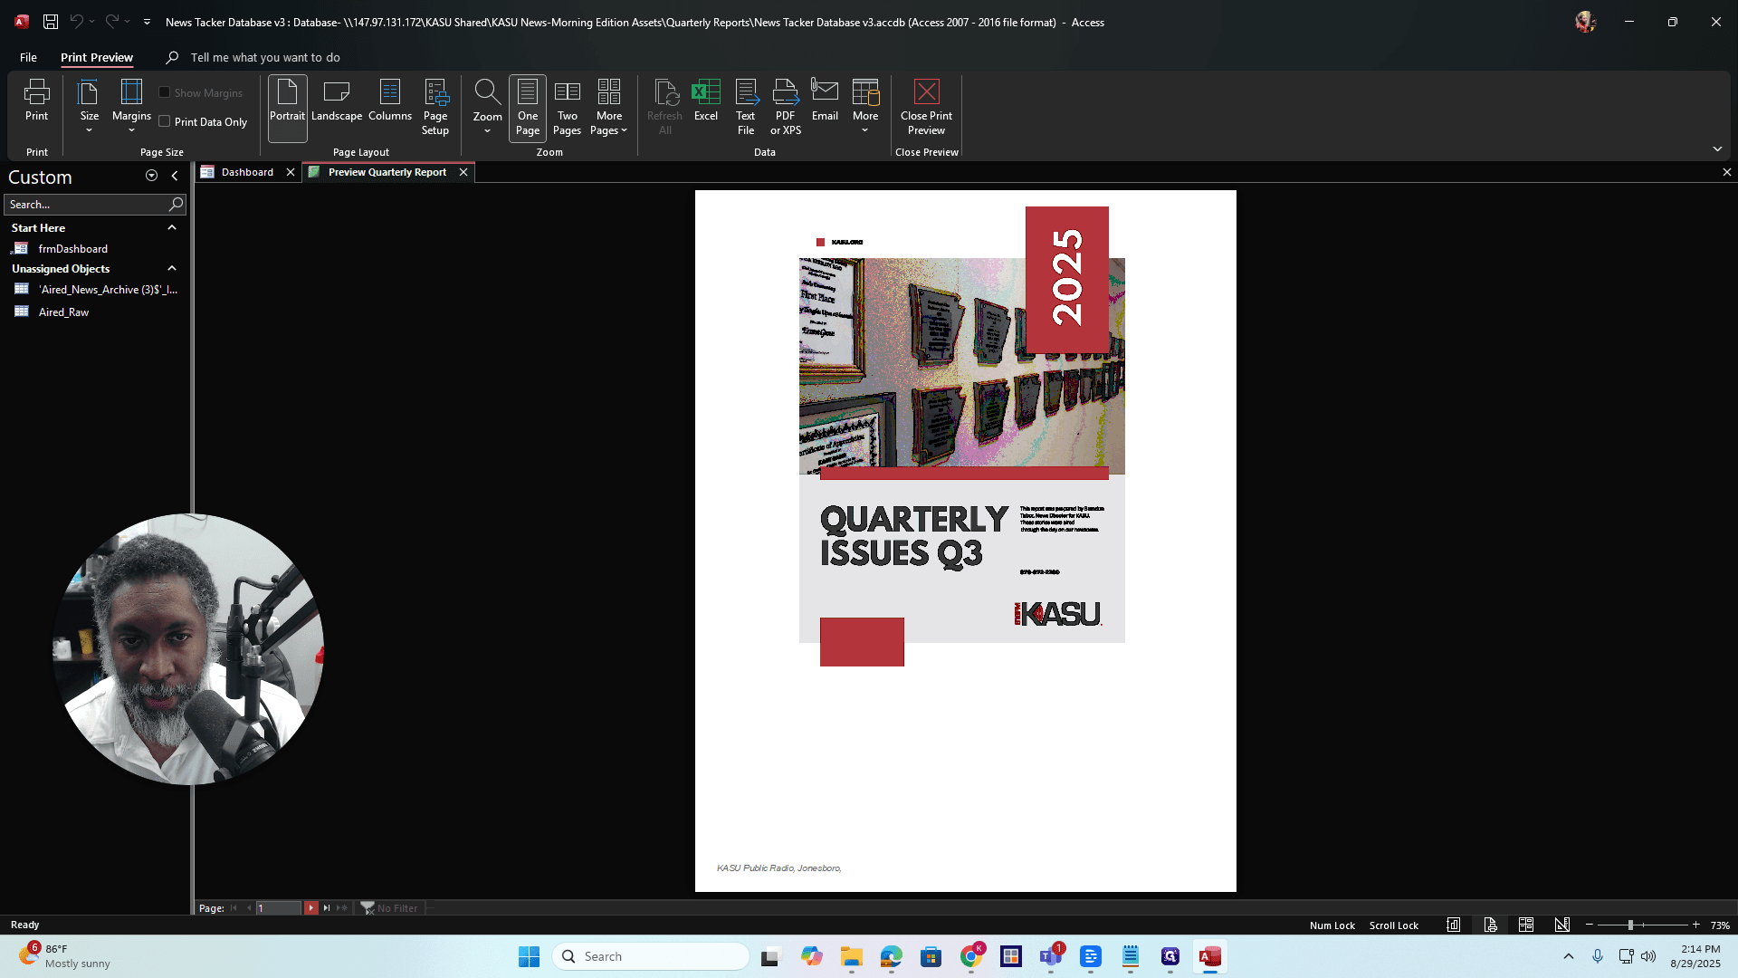
Task: Enable the Print Data Only checkbox
Action: (x=165, y=121)
